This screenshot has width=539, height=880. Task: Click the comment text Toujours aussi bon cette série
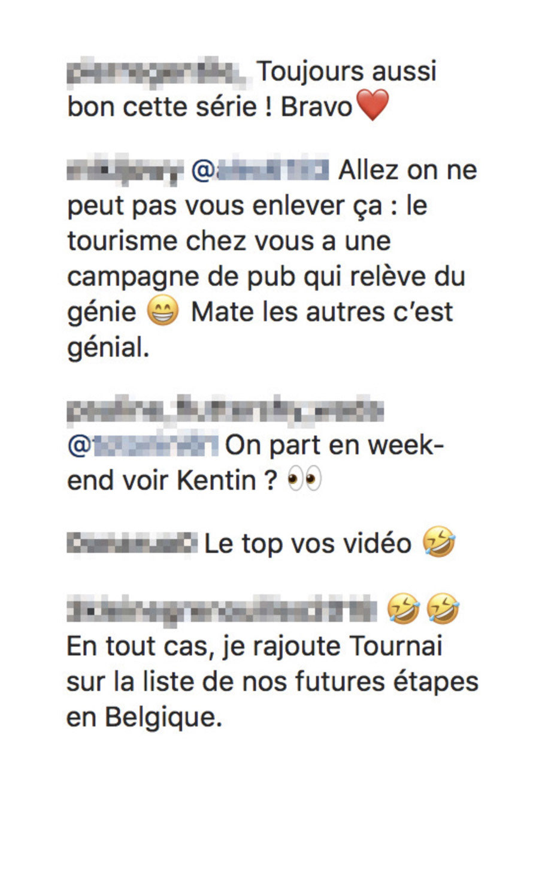252,89
